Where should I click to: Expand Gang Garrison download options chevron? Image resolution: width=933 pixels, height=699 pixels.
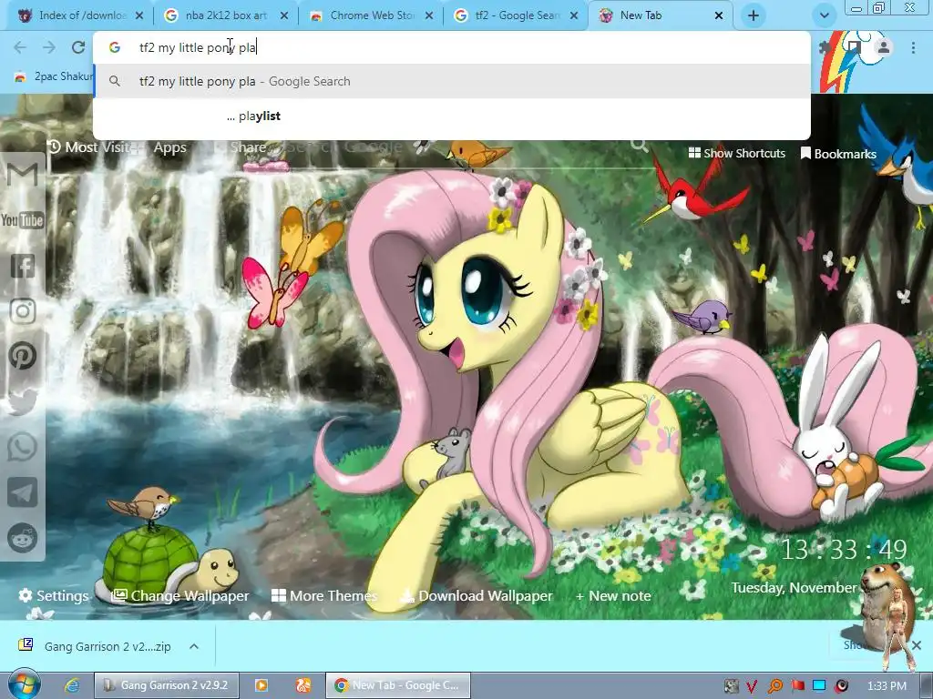194,646
